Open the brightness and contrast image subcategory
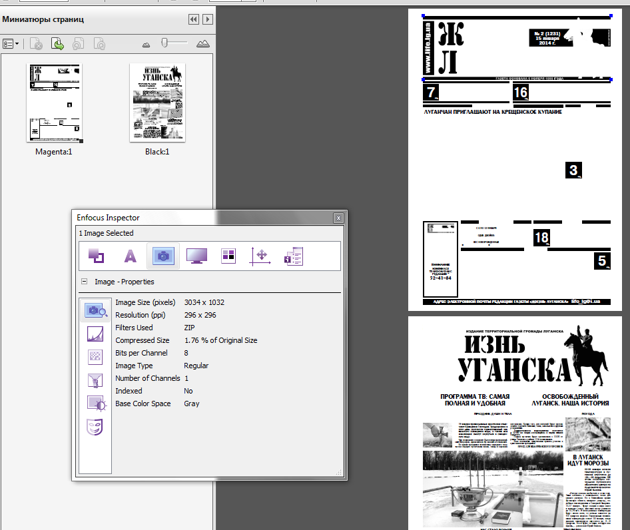630x530 pixels. pyautogui.click(x=97, y=403)
